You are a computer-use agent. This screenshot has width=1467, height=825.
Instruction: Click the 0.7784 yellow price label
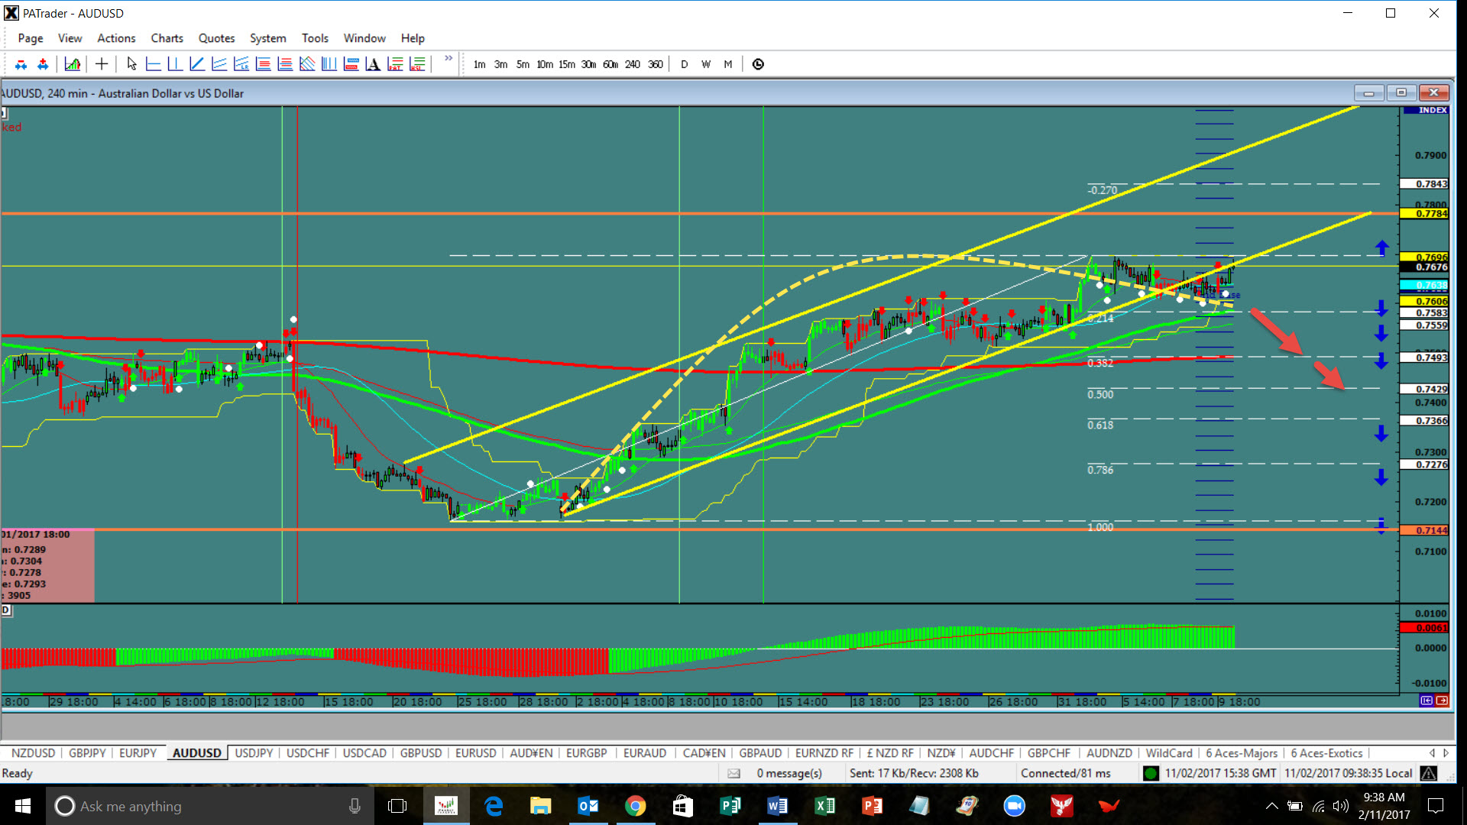(x=1424, y=214)
